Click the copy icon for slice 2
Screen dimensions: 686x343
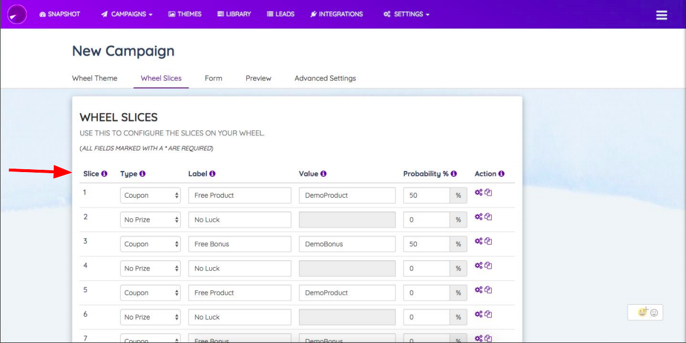[x=488, y=217]
